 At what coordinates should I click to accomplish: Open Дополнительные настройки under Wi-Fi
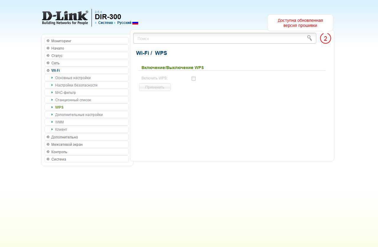point(87,114)
